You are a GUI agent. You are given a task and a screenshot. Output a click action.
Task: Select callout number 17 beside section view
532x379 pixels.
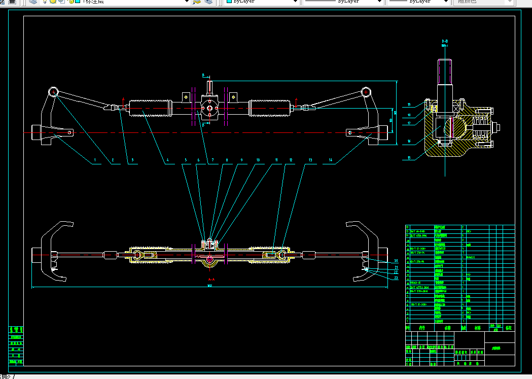coord(409,123)
